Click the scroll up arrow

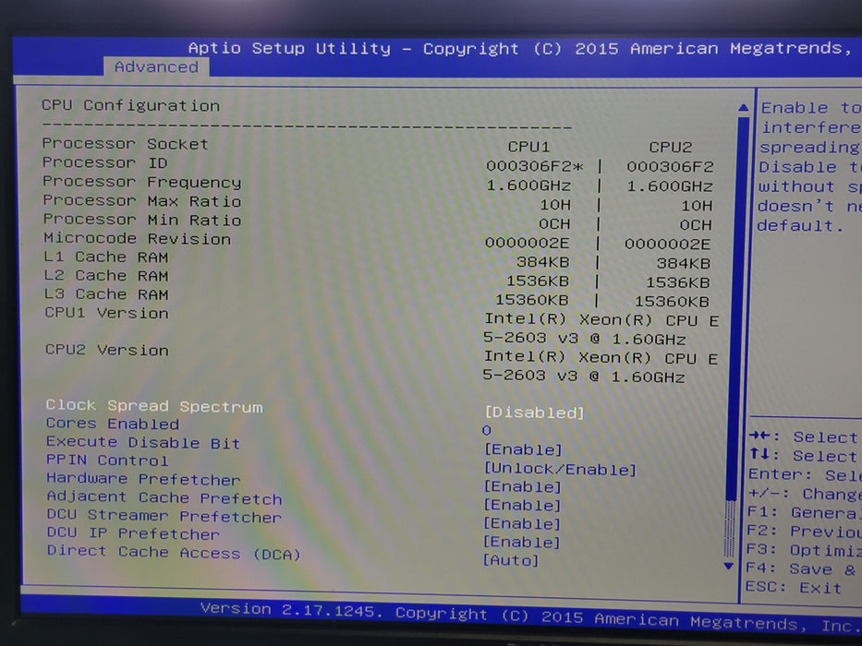[743, 108]
